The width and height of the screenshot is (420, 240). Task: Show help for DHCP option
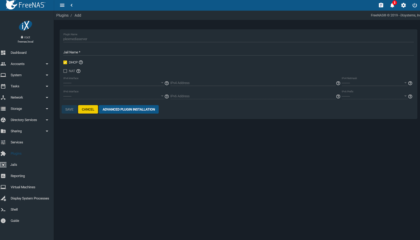[81, 62]
